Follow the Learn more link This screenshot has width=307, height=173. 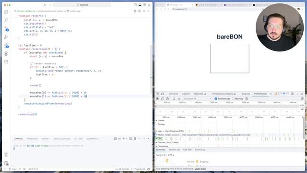point(200,169)
